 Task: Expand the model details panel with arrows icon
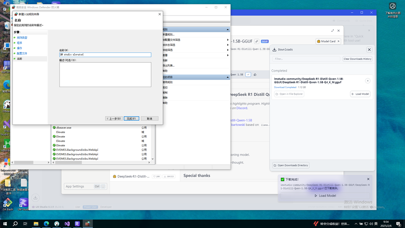(x=332, y=31)
